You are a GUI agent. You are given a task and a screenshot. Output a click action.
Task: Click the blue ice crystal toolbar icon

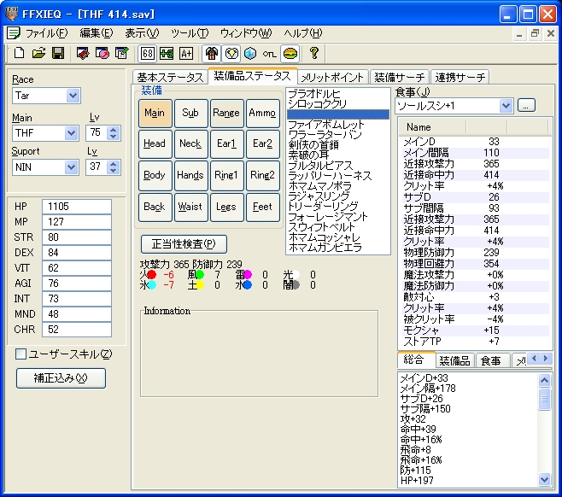tap(250, 54)
